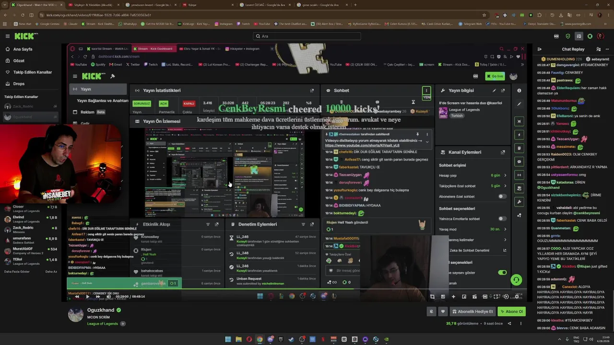Viewport: 614px width, 345px height.
Task: Click the username kleatha in the chat replay
Action: coord(557,320)
